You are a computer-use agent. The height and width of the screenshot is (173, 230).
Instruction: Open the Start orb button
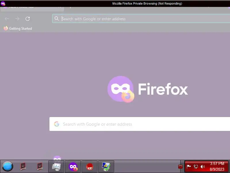[x=8, y=166]
